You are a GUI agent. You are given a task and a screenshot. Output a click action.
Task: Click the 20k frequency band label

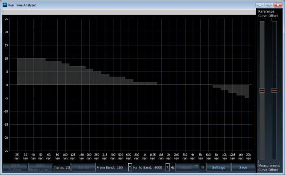(x=248, y=155)
